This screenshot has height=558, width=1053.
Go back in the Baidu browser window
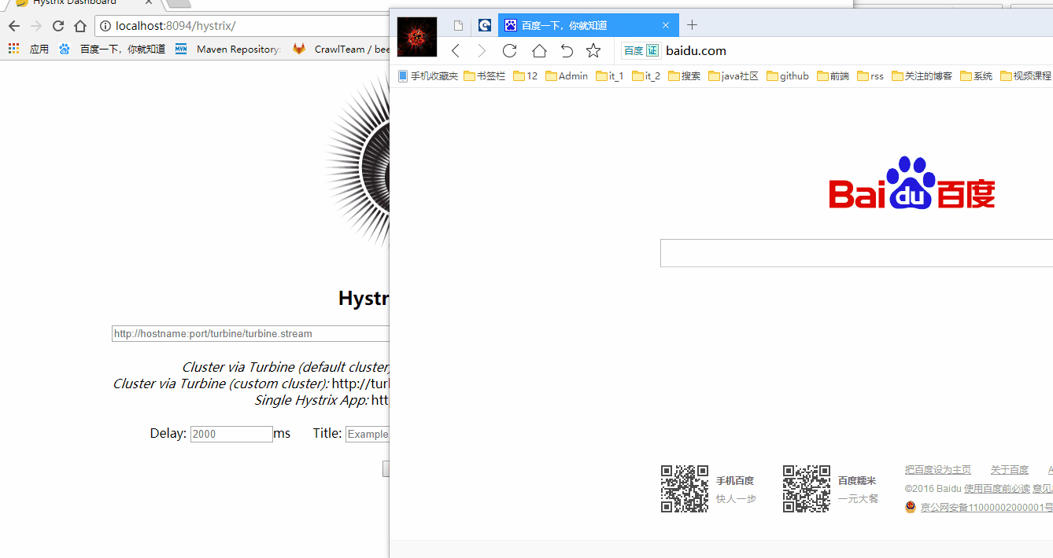[456, 51]
